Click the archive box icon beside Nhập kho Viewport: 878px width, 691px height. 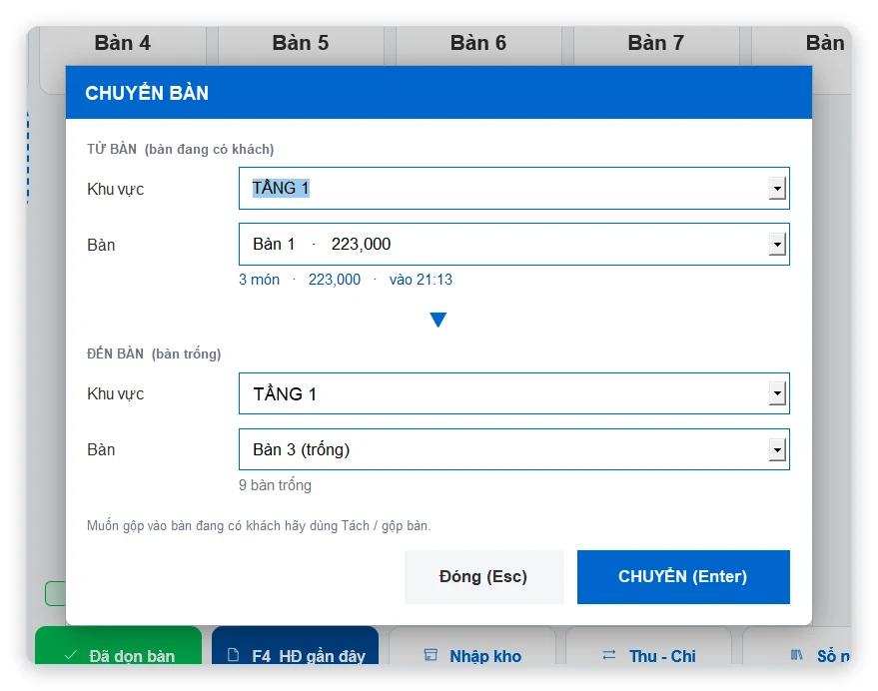431,655
